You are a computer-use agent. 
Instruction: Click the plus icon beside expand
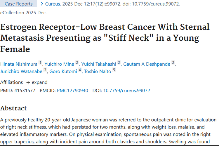28,83
